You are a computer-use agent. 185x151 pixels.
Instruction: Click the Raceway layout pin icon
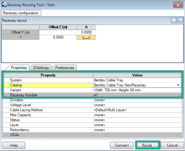(180, 21)
